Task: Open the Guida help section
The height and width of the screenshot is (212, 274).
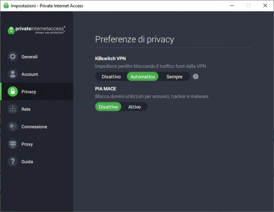Action: click(x=37, y=161)
